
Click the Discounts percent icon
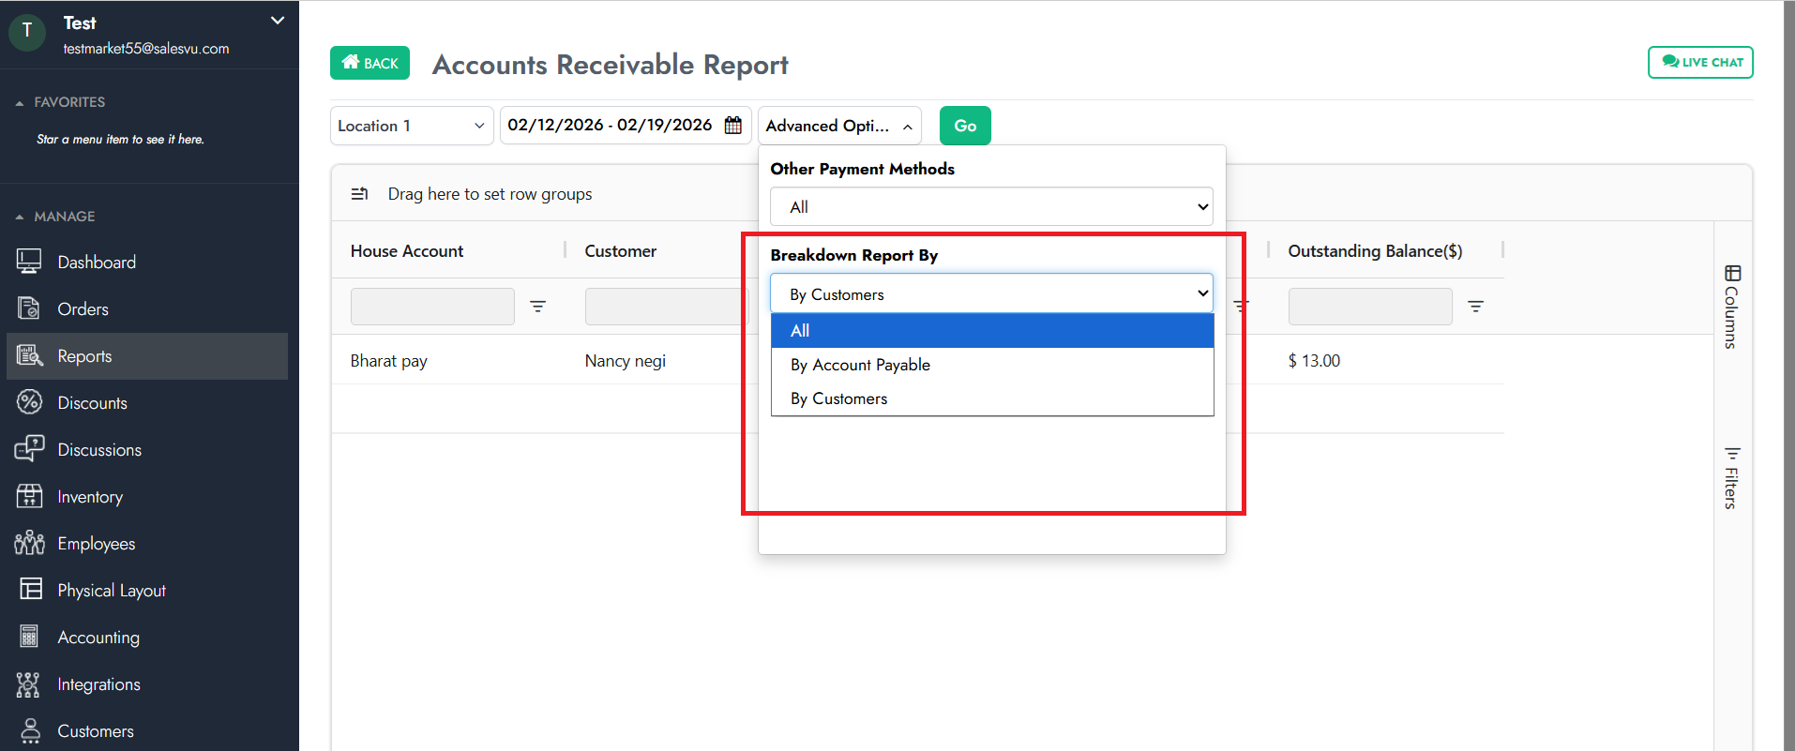point(29,402)
